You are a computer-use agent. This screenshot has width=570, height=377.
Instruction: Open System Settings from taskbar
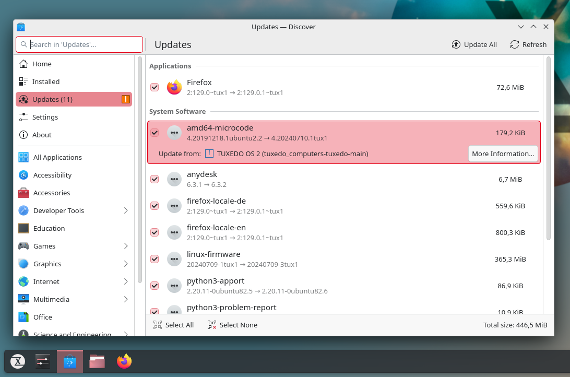42,361
